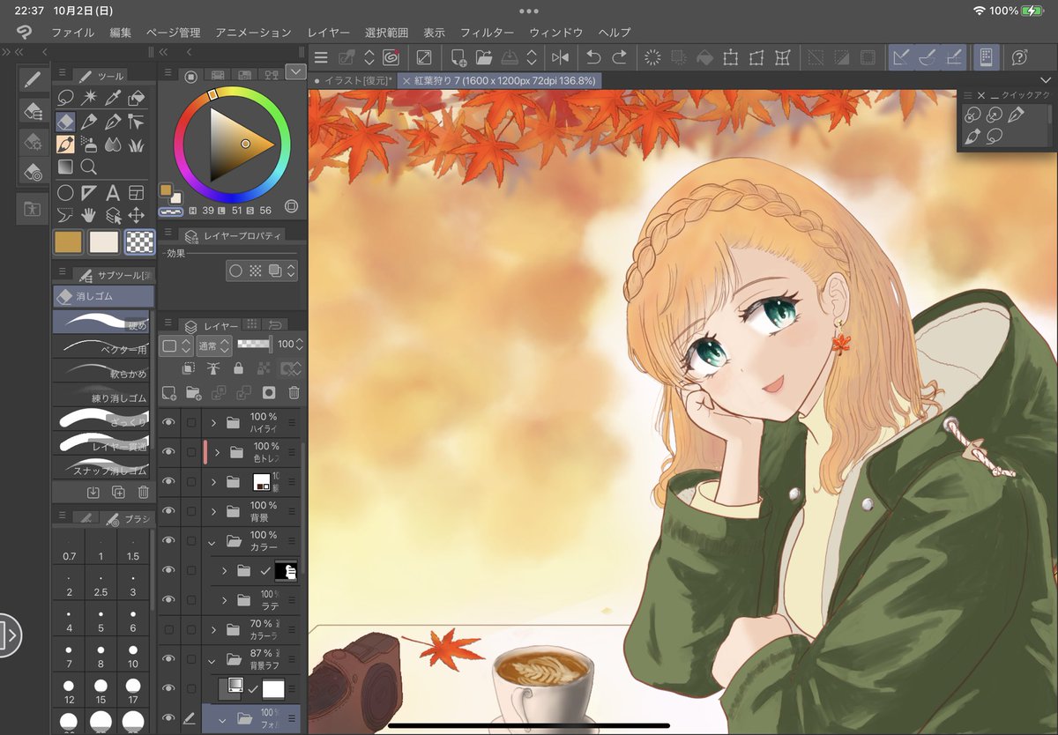Open Clip Studio help icon
The height and width of the screenshot is (735, 1058).
click(x=1019, y=57)
